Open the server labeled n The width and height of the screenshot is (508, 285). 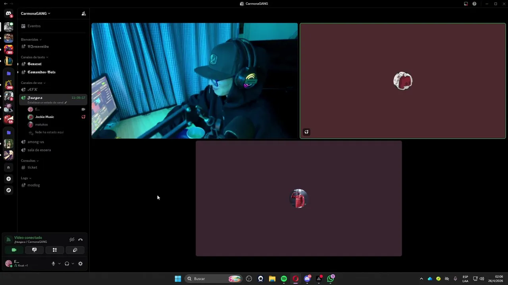click(8, 167)
